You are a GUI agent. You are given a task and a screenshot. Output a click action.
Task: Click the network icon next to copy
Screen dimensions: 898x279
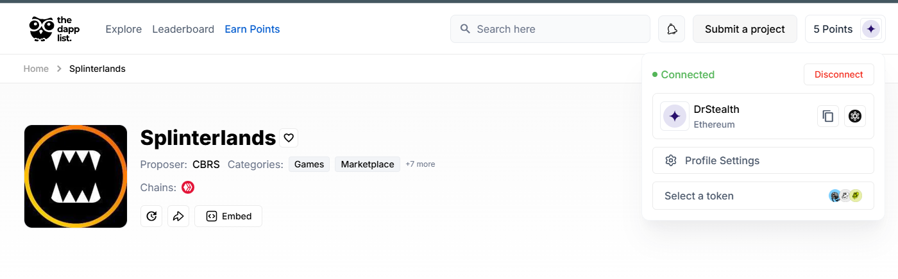click(854, 116)
